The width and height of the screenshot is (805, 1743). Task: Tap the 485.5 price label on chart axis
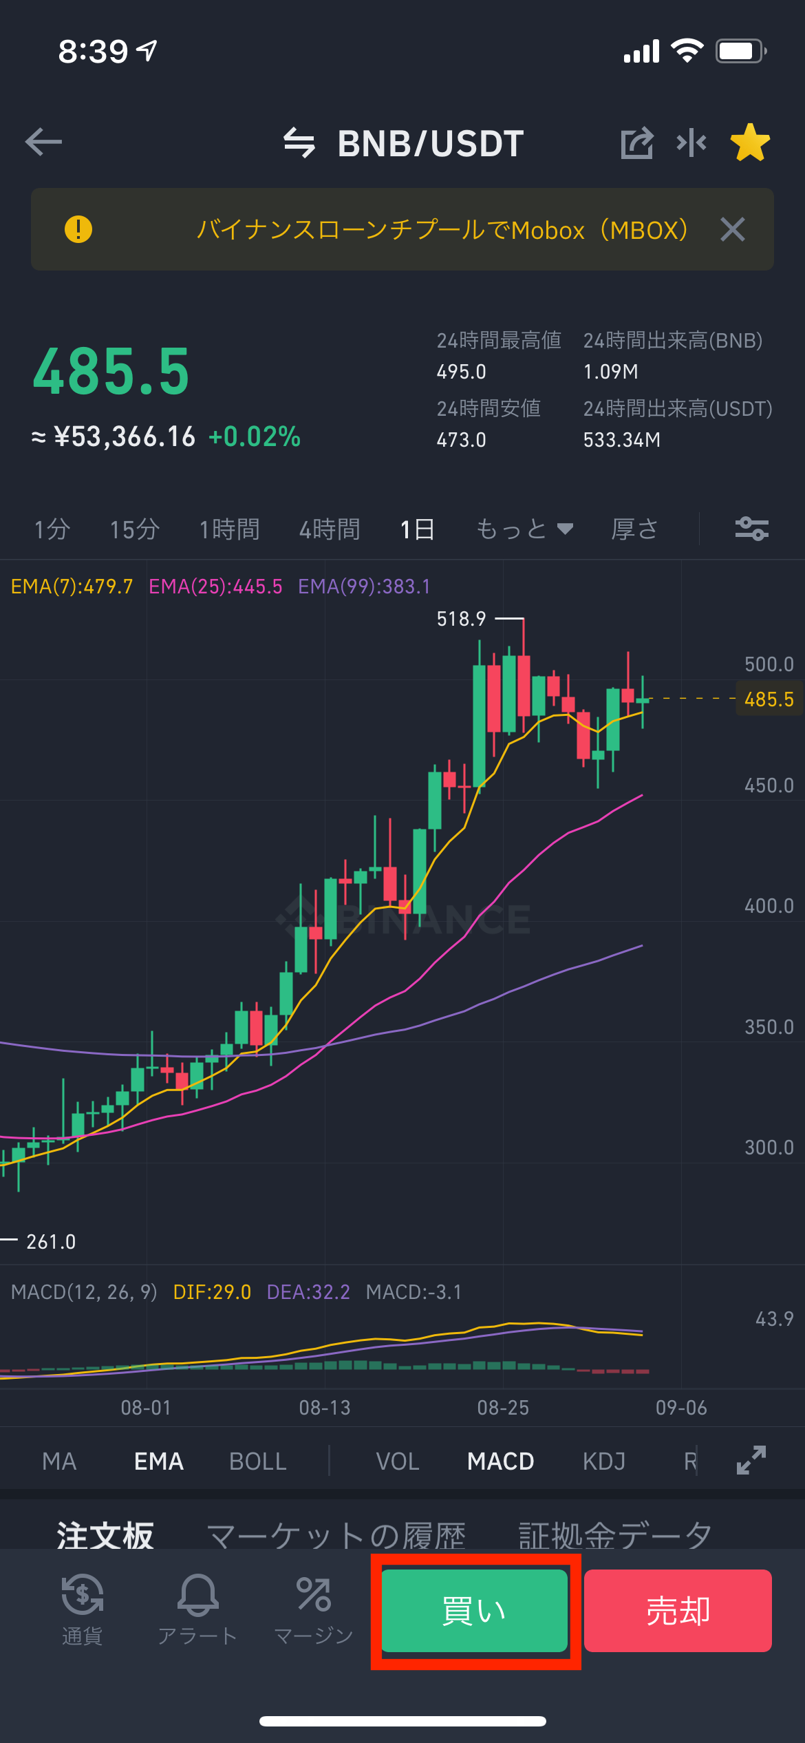click(x=769, y=699)
